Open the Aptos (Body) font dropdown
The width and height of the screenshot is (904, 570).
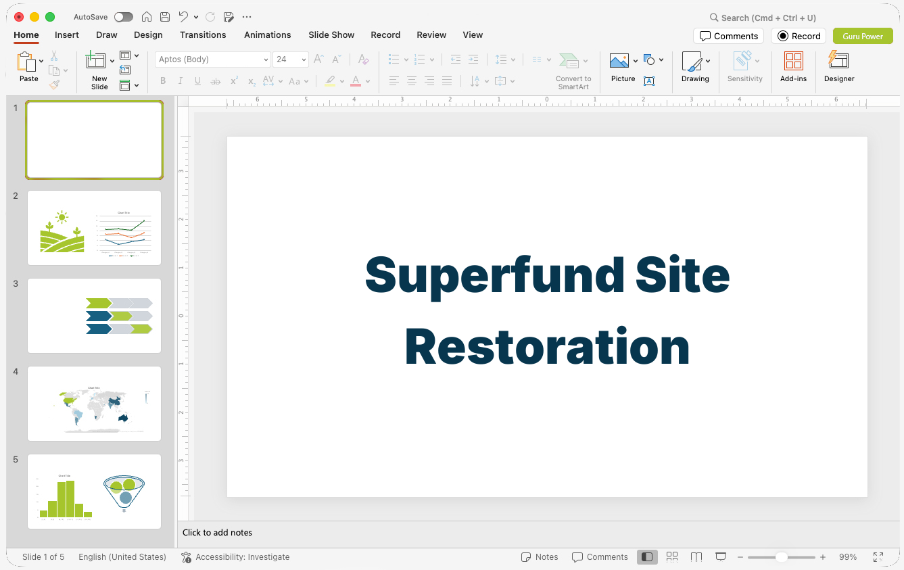(266, 60)
